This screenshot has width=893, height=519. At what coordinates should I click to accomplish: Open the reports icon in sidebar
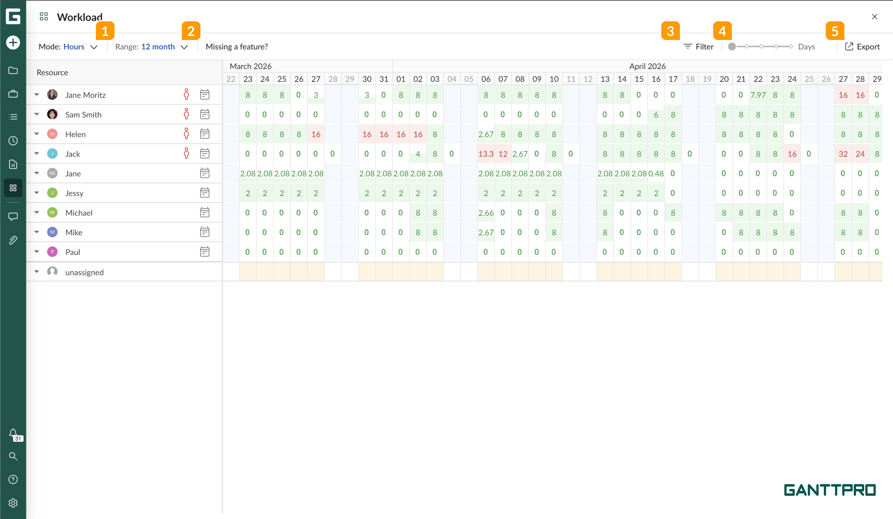pos(13,164)
